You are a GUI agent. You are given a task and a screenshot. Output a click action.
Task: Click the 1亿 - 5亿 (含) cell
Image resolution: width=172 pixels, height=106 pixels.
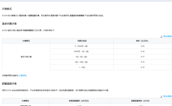click(x=82, y=57)
